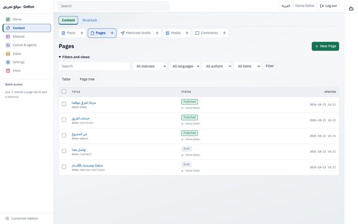The height and width of the screenshot is (224, 358).
Task: Click the plus beside the Pages tab
Action: [112, 33]
